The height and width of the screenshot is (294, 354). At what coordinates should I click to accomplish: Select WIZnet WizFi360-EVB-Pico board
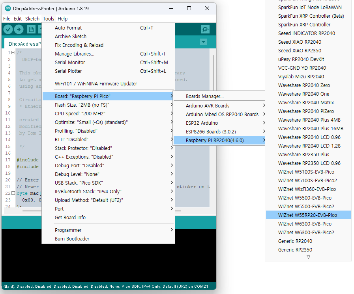point(308,189)
